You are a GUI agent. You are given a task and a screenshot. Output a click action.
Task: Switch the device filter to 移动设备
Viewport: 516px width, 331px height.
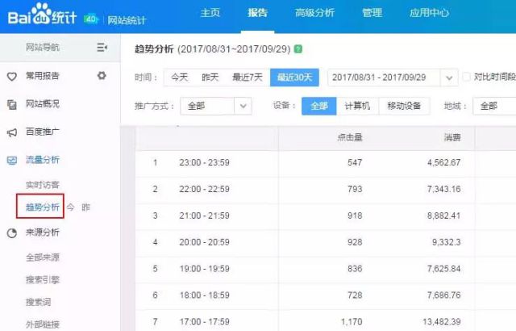tap(403, 106)
